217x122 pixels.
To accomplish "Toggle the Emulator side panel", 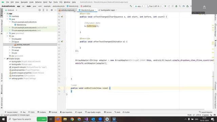I will 216,86.
